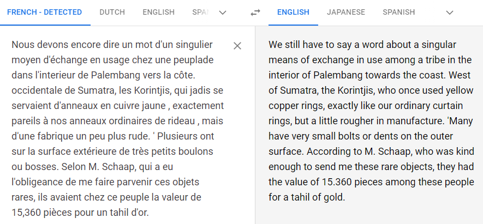Pick the truncated Spanish source tab

click(x=200, y=12)
